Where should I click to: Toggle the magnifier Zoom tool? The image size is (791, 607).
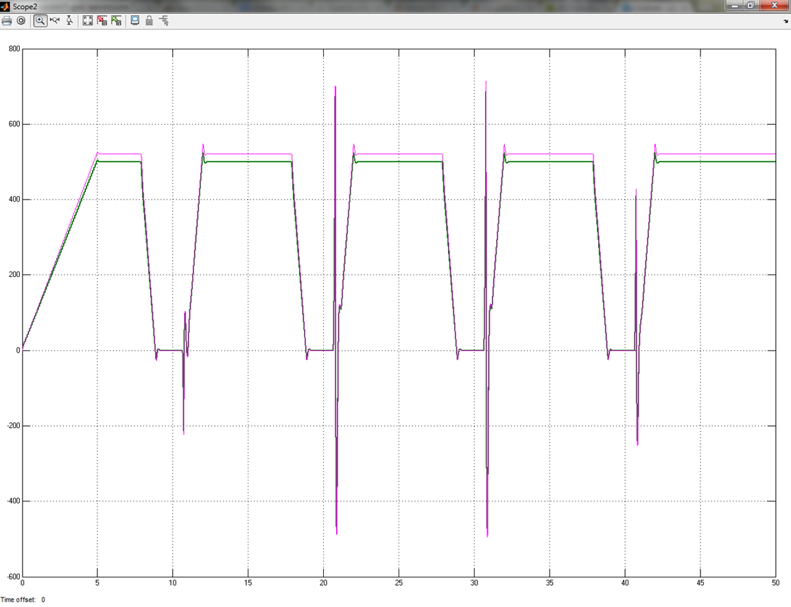[x=40, y=21]
